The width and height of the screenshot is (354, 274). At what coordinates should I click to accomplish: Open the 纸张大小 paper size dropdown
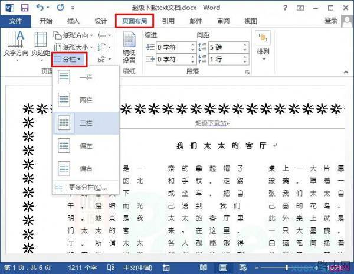(73, 47)
